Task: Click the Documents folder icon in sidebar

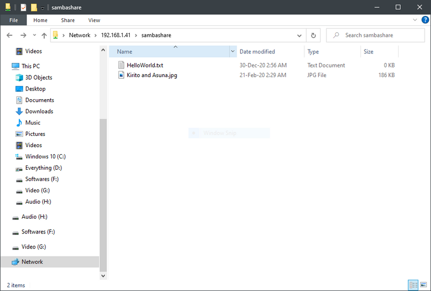Action: point(19,100)
